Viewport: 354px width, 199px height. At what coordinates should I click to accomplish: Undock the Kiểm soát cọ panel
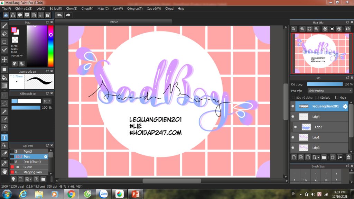(x=47, y=93)
